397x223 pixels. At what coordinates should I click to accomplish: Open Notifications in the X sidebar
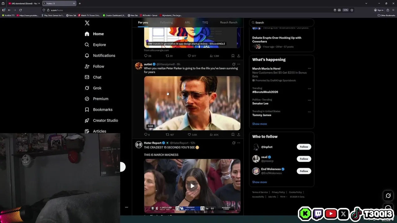(x=100, y=55)
